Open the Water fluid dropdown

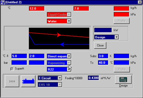[69, 21]
